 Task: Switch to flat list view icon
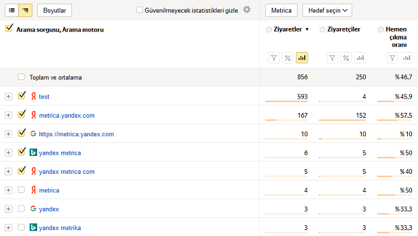[x=12, y=10]
